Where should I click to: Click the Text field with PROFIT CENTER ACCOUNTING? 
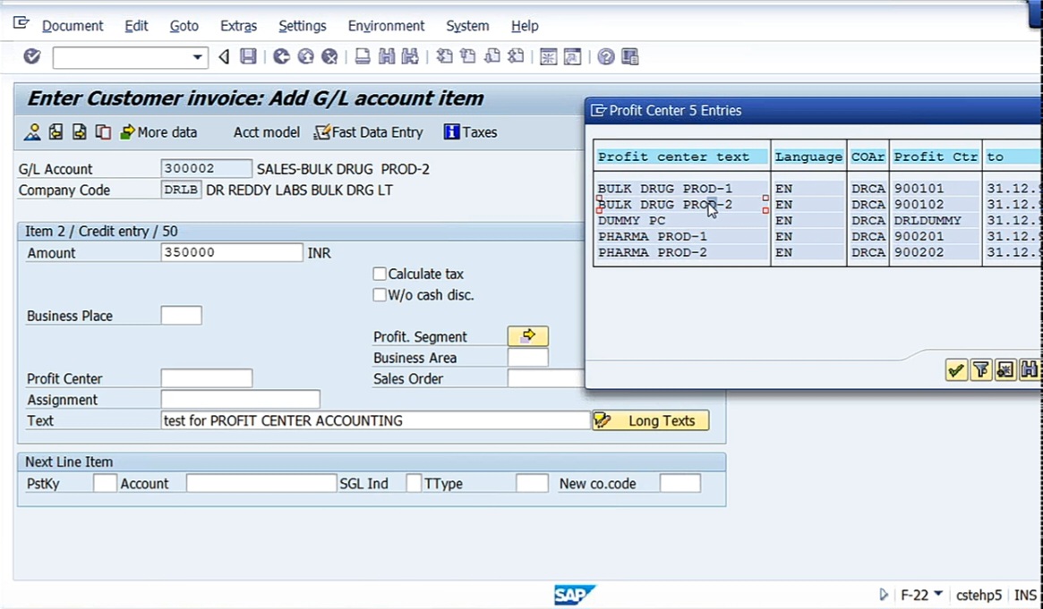pyautogui.click(x=375, y=420)
